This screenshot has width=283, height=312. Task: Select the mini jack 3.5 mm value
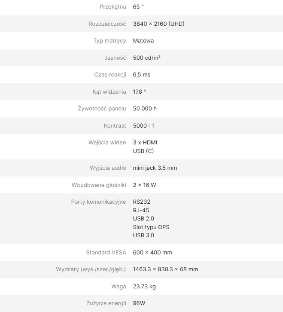[155, 168]
